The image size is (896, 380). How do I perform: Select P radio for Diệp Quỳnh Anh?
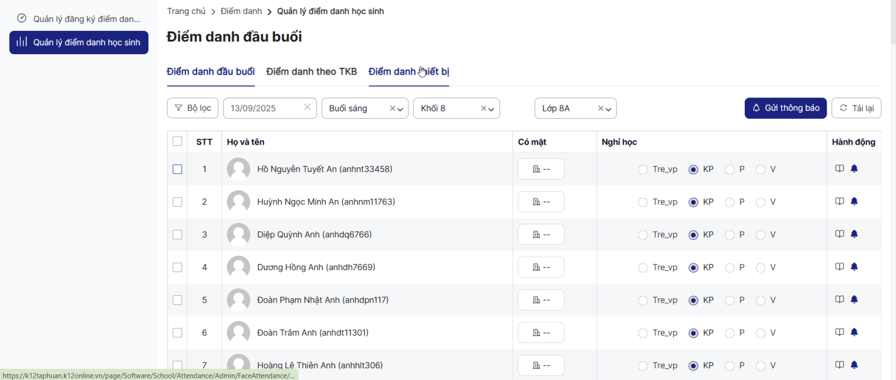point(730,235)
